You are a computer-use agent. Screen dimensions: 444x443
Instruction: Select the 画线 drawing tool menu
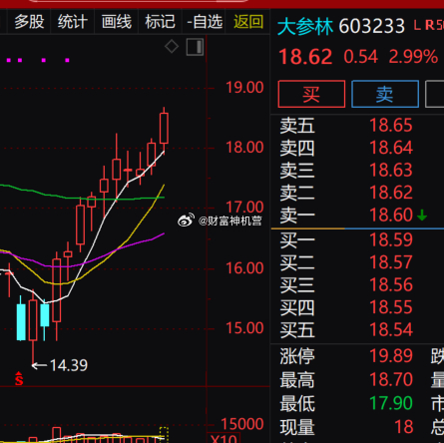coord(117,22)
